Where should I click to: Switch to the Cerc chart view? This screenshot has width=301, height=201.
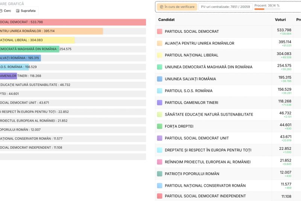click(x=5, y=11)
